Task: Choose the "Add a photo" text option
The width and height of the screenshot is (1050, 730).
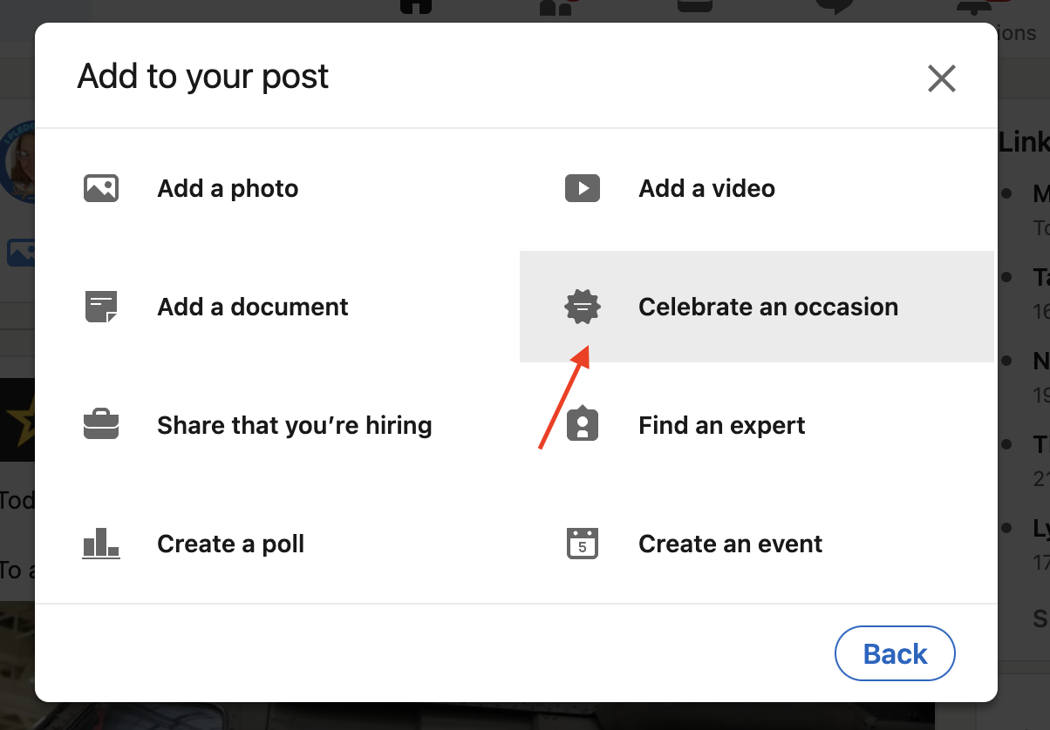Action: (228, 188)
